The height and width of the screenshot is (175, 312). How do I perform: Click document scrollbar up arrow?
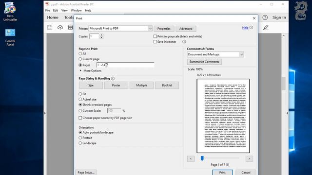[284, 35]
